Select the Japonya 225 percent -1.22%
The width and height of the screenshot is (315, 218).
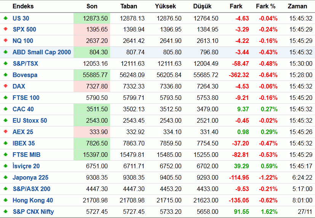[x=269, y=177]
